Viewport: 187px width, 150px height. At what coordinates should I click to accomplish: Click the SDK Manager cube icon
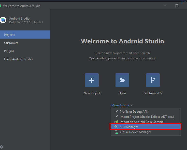[116, 127]
